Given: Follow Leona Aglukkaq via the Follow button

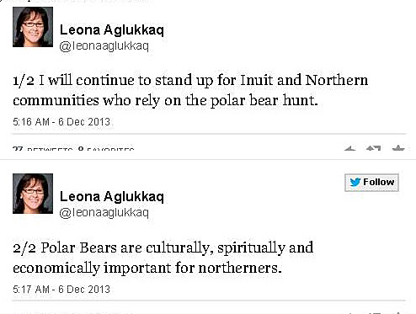Looking at the screenshot, I should [x=371, y=183].
